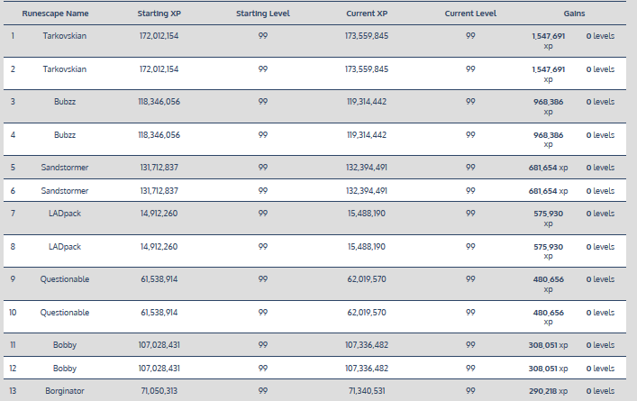The height and width of the screenshot is (401, 637).
Task: Open LADpack's name in row 7
Action: pos(65,214)
